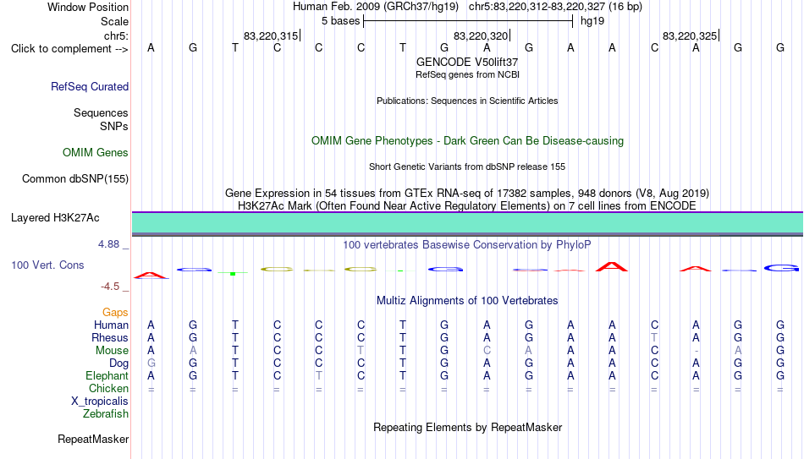804x459 pixels.
Task: Click the SNPs track label
Action: point(114,126)
